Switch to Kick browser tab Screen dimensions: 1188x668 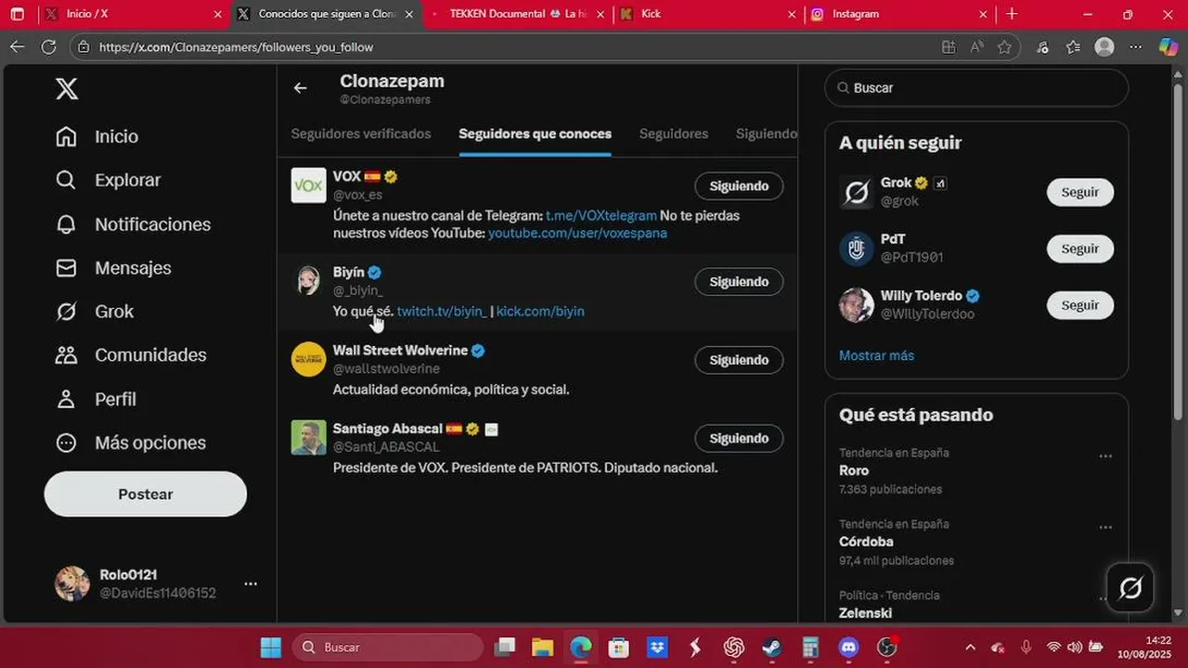tap(707, 14)
